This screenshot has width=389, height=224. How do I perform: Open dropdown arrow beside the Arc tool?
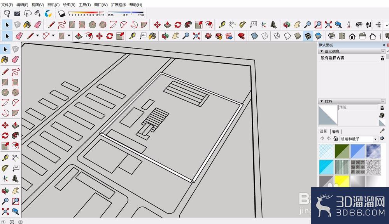click(x=53, y=36)
